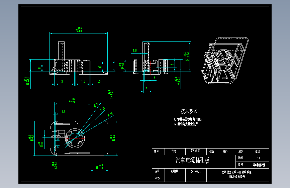The image size is (290, 188).
Task: Click the 比例 label cell
Action: (242, 158)
